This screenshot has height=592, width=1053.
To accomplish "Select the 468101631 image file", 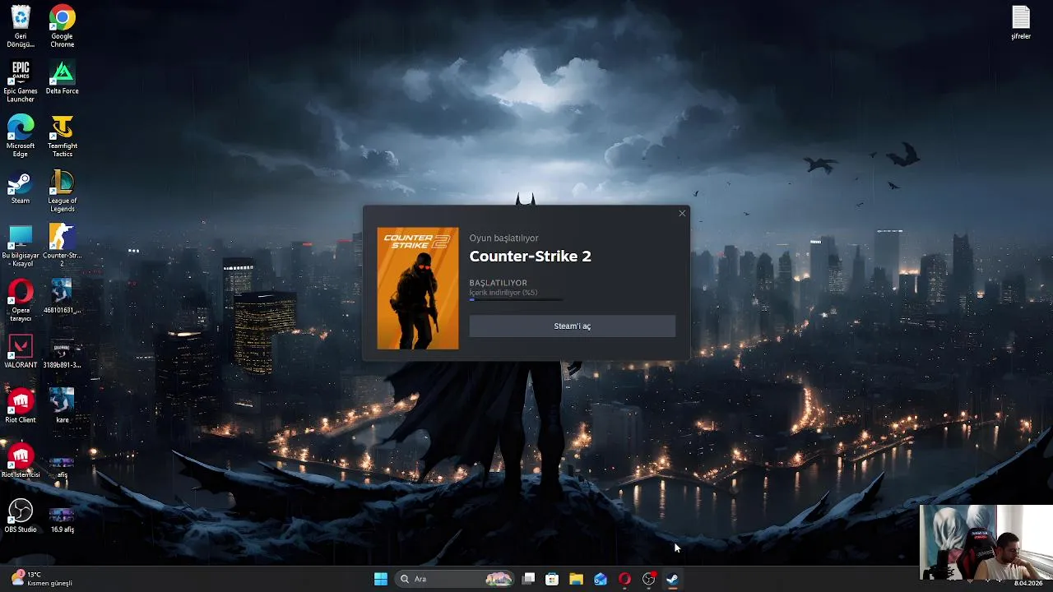I will click(x=62, y=296).
